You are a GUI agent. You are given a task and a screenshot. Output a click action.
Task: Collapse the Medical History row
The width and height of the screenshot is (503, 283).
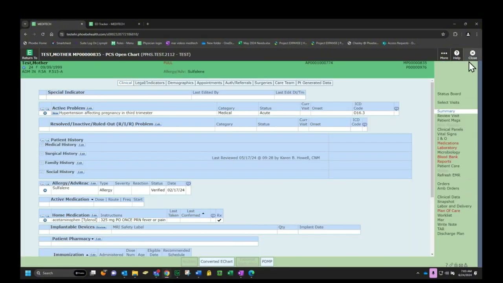click(x=42, y=145)
